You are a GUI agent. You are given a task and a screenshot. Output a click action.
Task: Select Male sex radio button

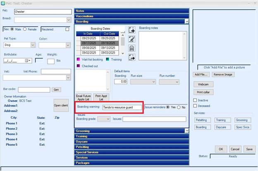pos(12,29)
